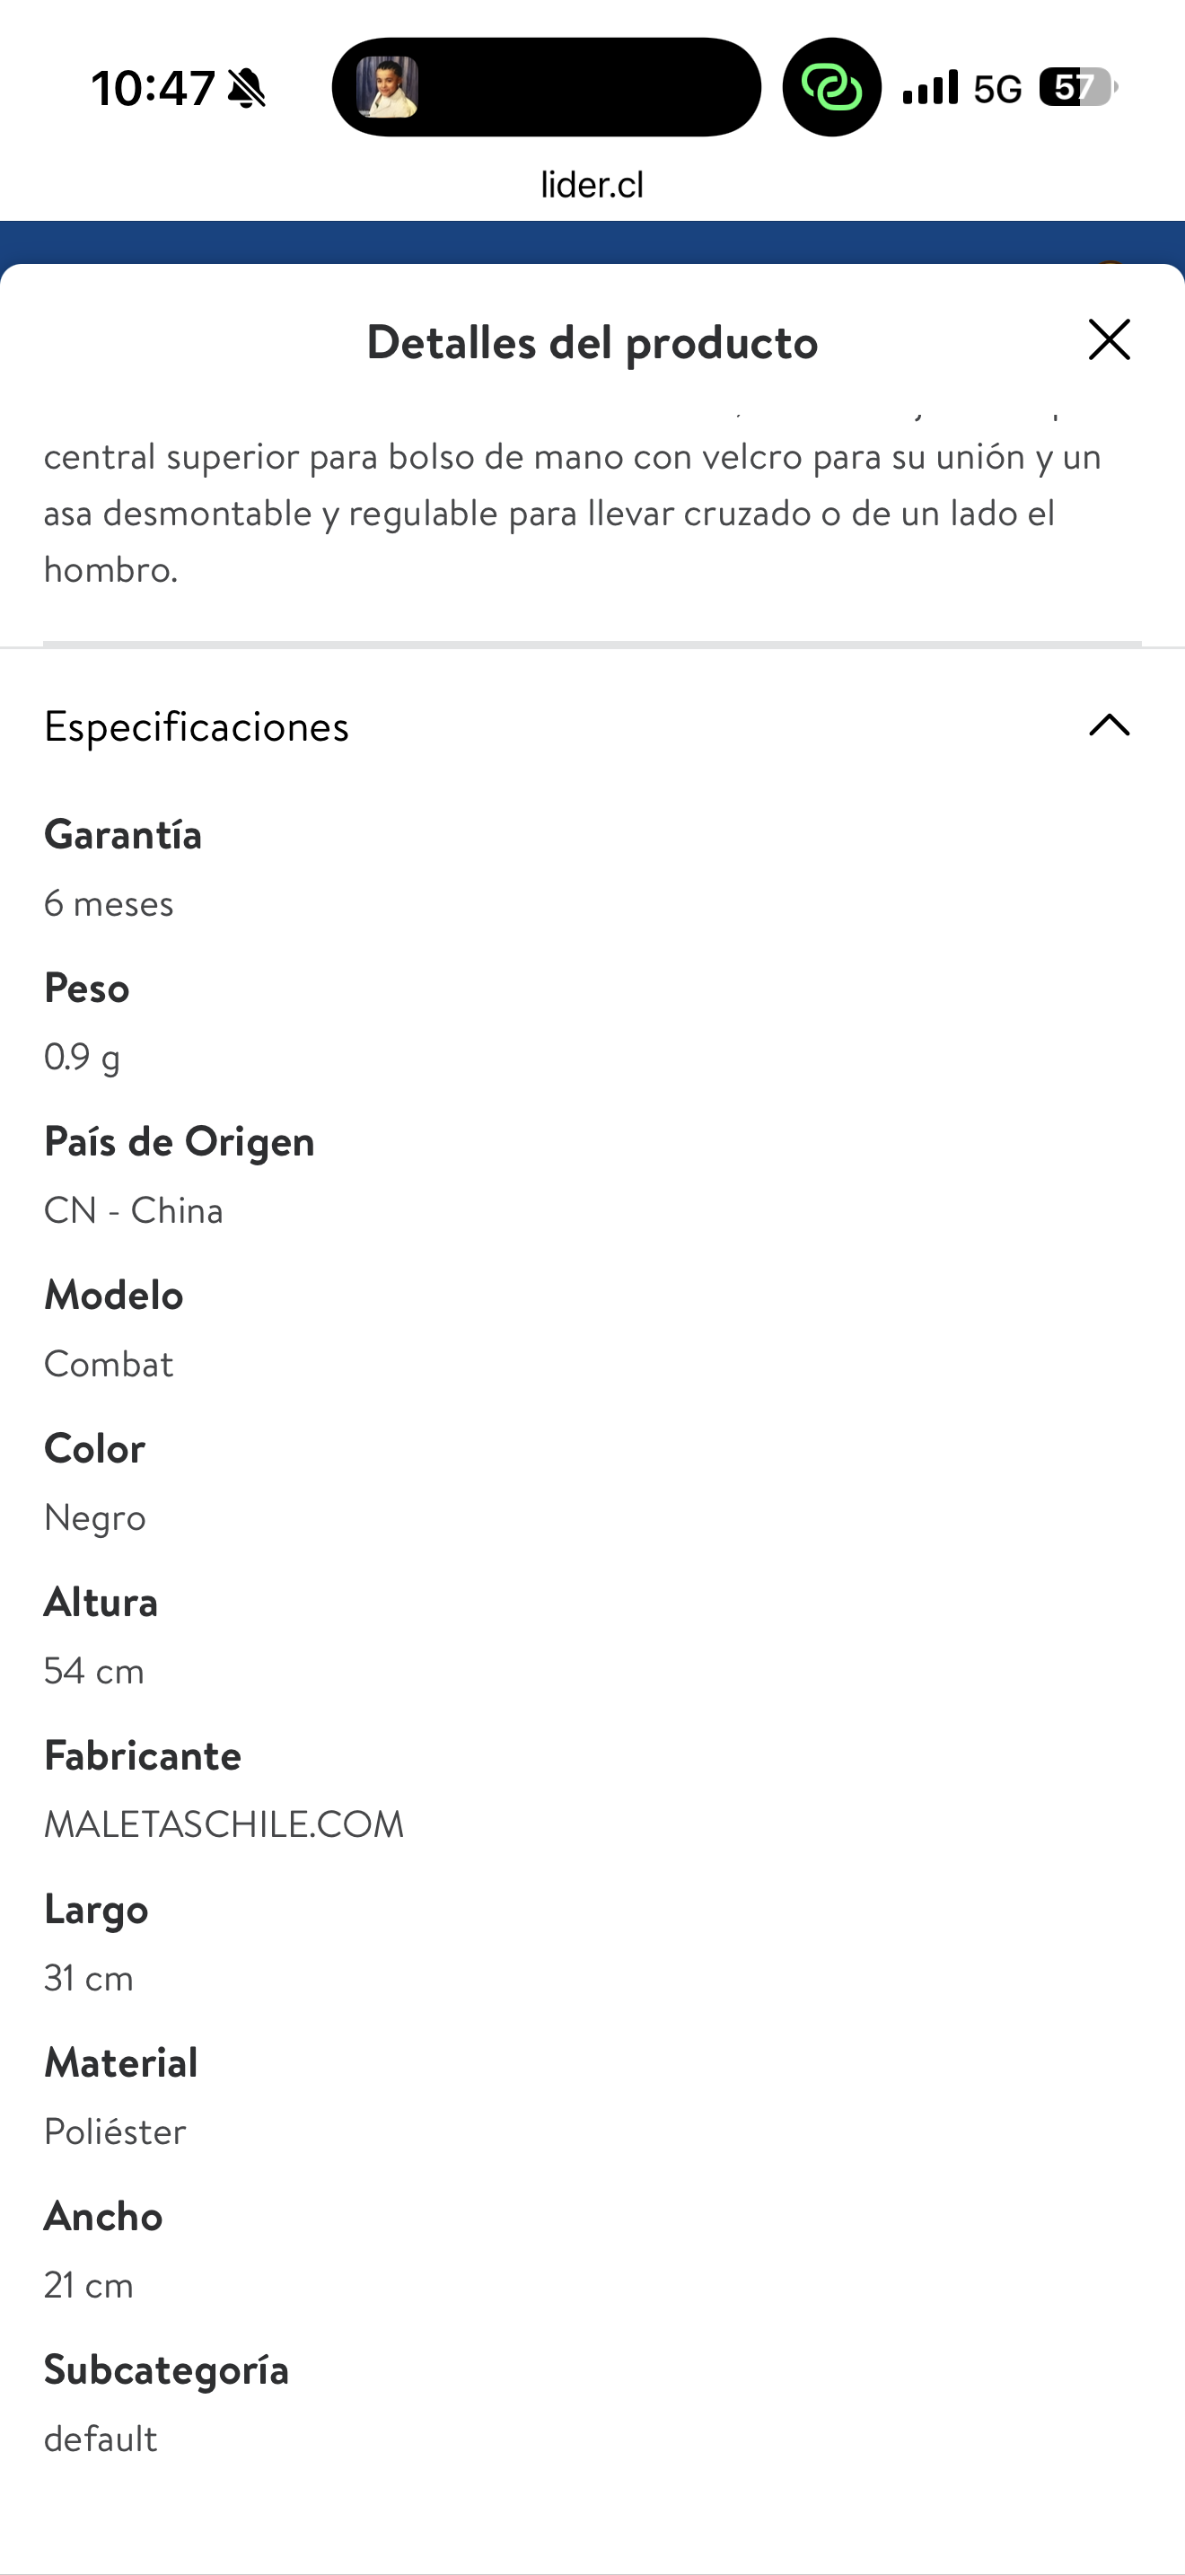Tap the Especificaciones section heading

197,726
